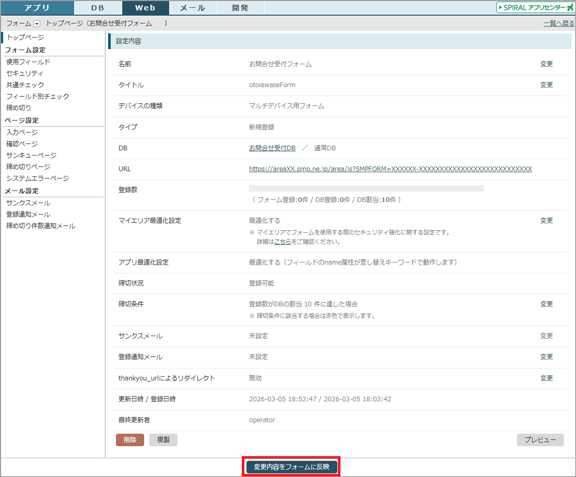This screenshot has height=477, width=576.
Task: Open the 開発 tab
Action: (240, 8)
